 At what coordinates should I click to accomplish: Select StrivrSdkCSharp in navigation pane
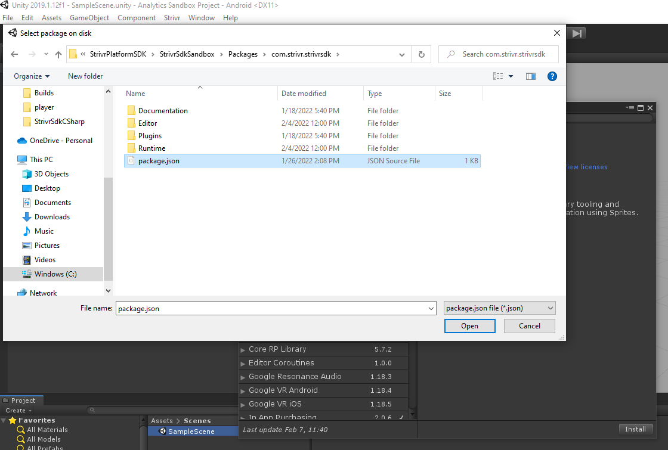pyautogui.click(x=59, y=122)
